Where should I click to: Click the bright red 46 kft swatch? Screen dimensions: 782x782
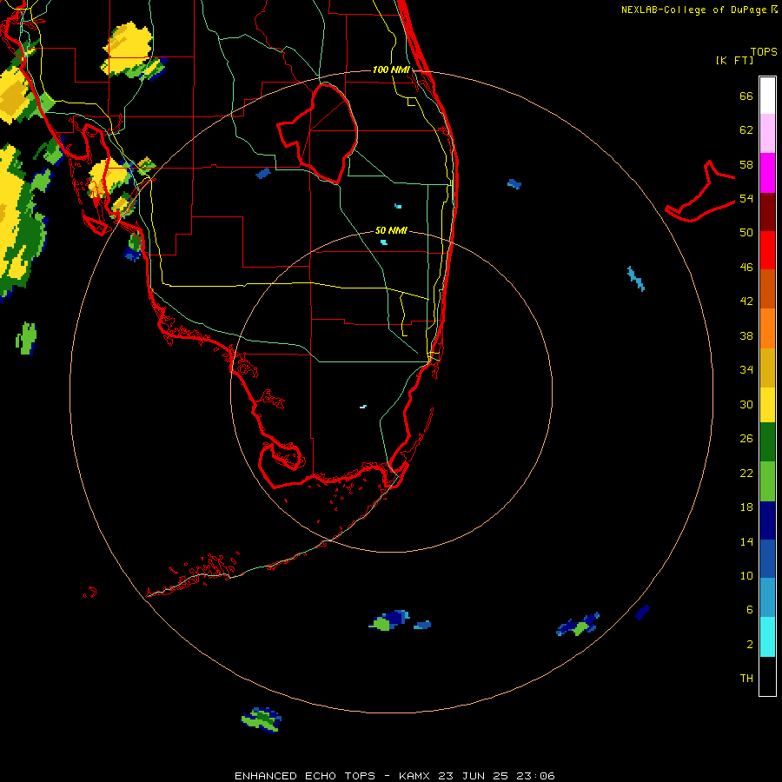tap(767, 250)
